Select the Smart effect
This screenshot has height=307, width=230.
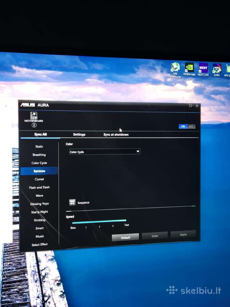[40, 228]
